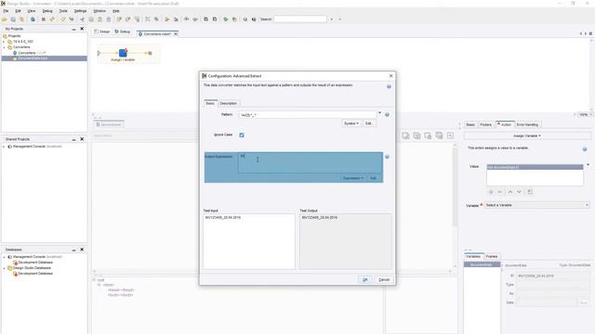Click into the Output Expression text area

point(310,162)
